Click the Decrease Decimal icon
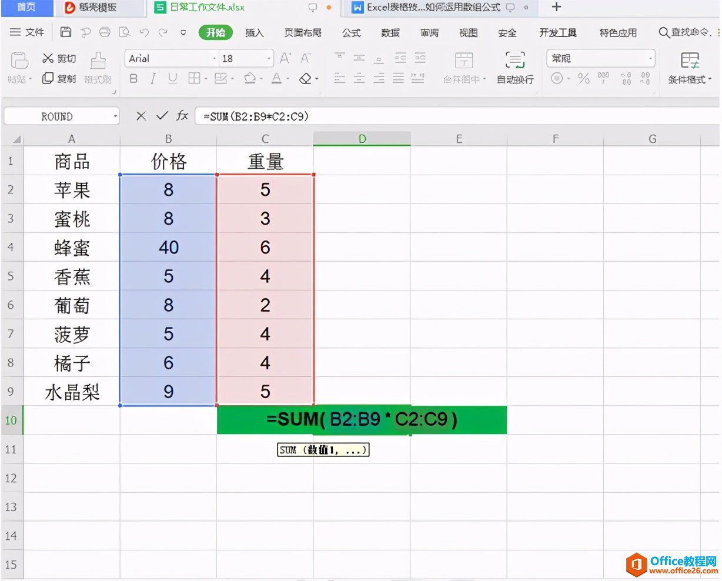The width and height of the screenshot is (722, 581). pos(645,78)
